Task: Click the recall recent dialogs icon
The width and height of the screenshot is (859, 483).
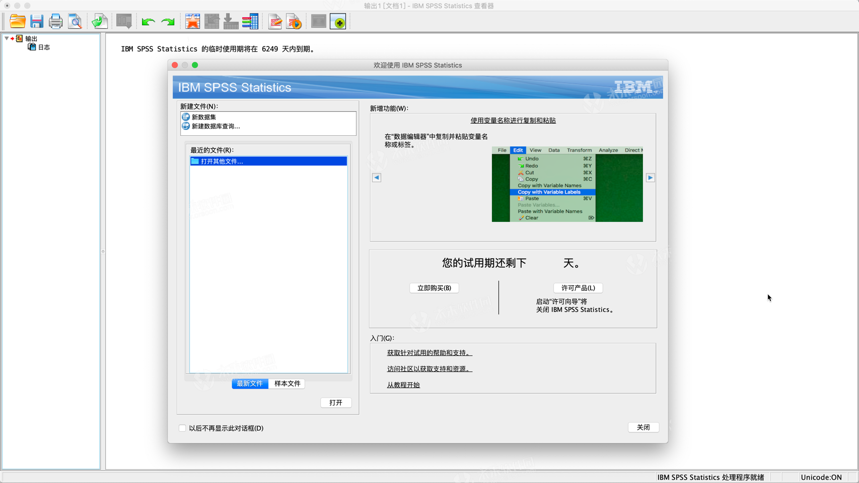Action: click(124, 22)
